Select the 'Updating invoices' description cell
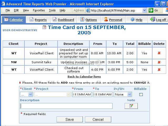Image resolution: width=168 pixels, height=126 pixels. (x=74, y=62)
